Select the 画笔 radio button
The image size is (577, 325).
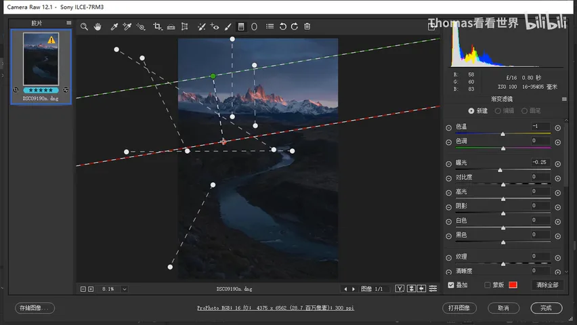[524, 111]
